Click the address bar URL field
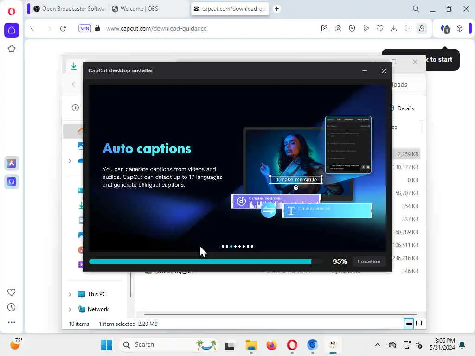 point(156,28)
